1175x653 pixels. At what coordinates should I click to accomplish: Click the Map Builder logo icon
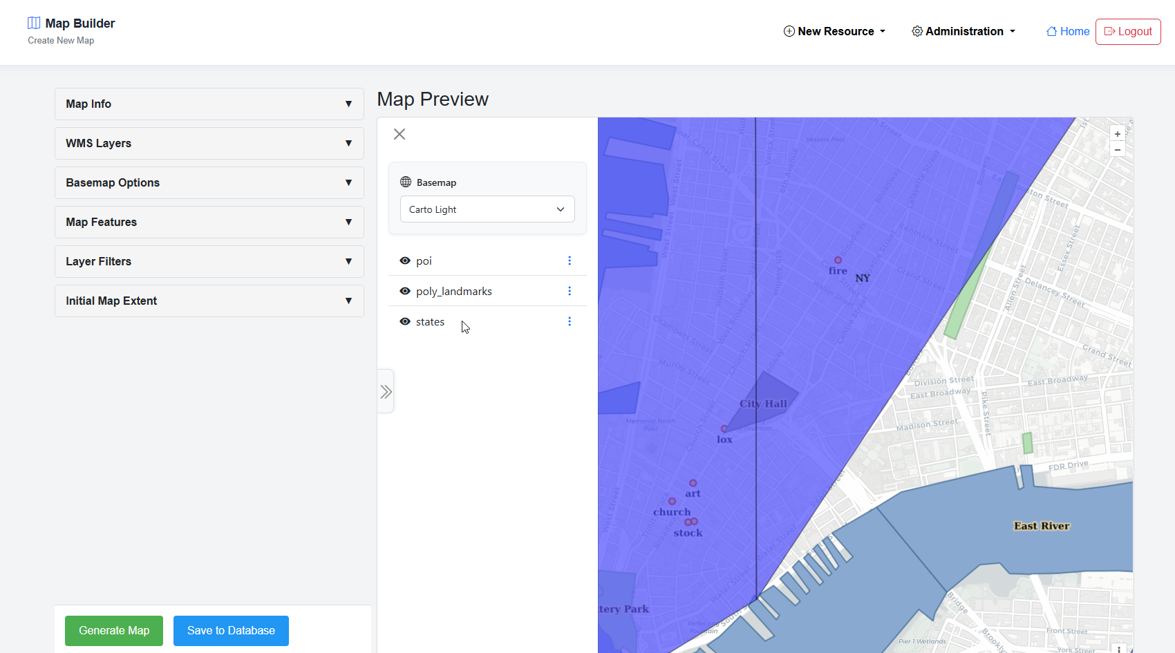point(34,23)
